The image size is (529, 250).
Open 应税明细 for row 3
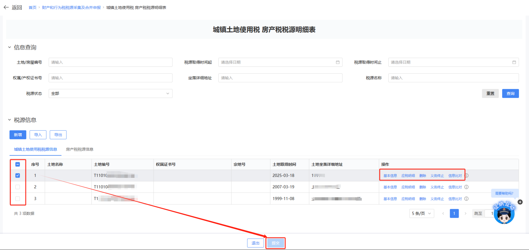coord(408,199)
